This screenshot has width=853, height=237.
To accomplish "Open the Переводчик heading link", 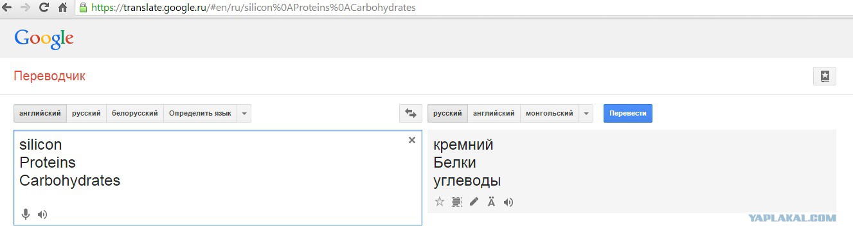I will (x=49, y=76).
